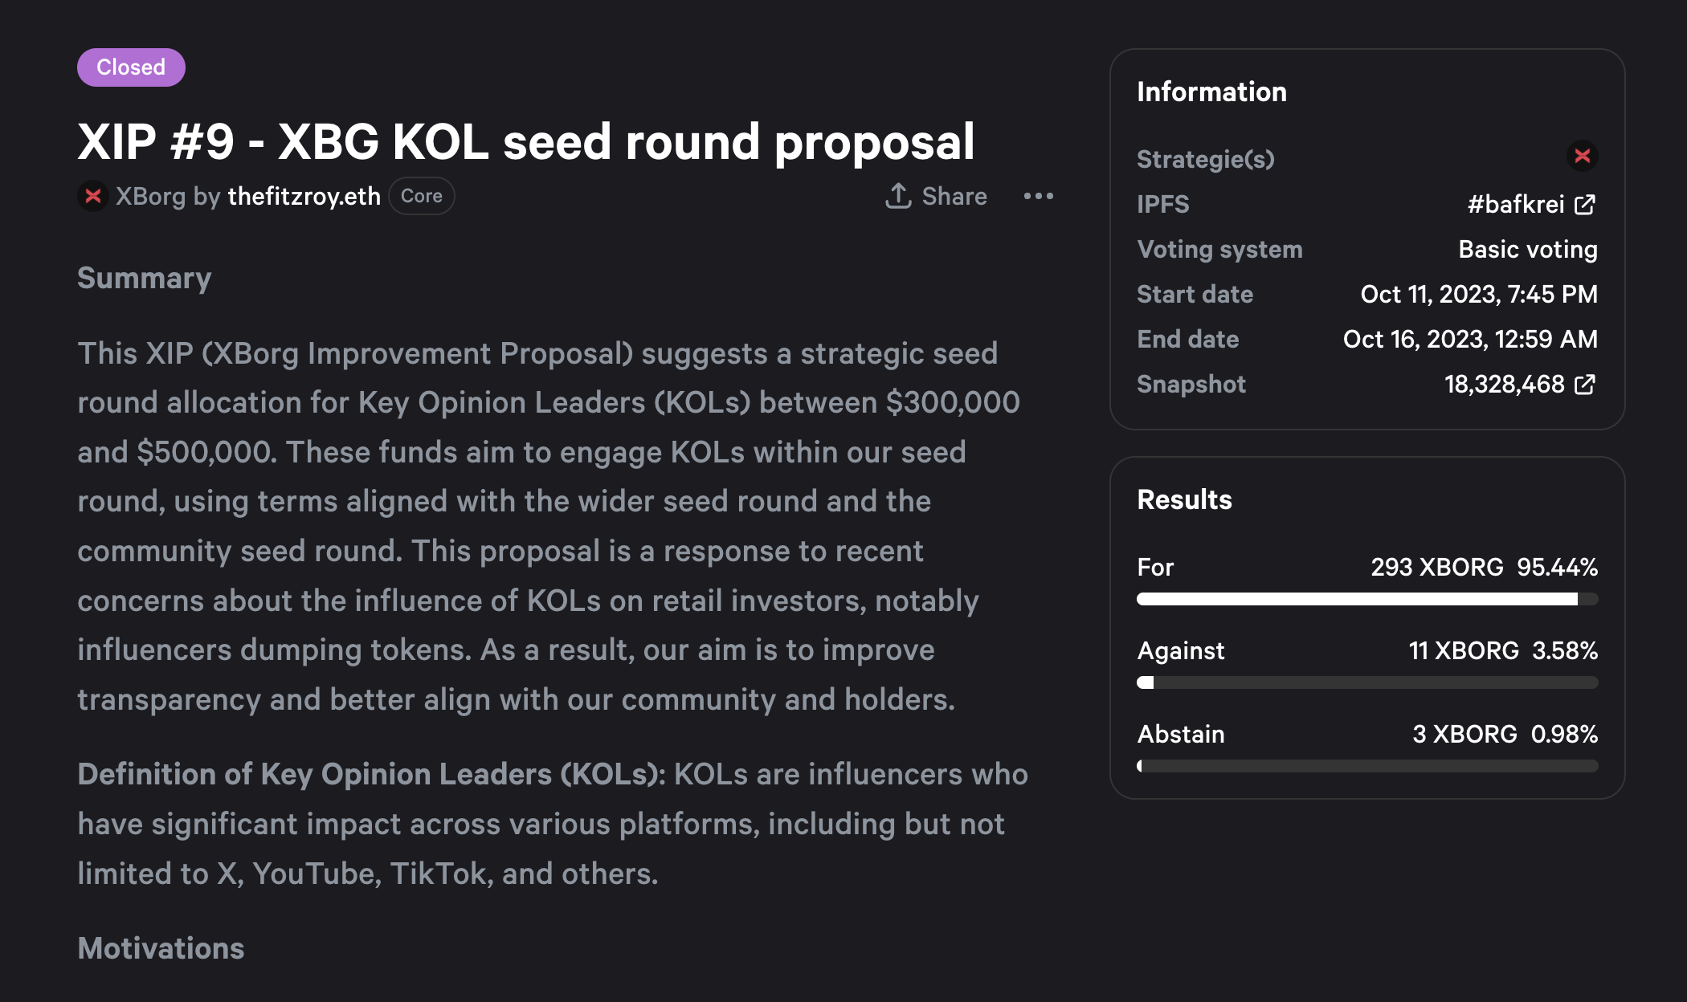
Task: Open block 18,328,468 snapshot link
Action: (1504, 385)
